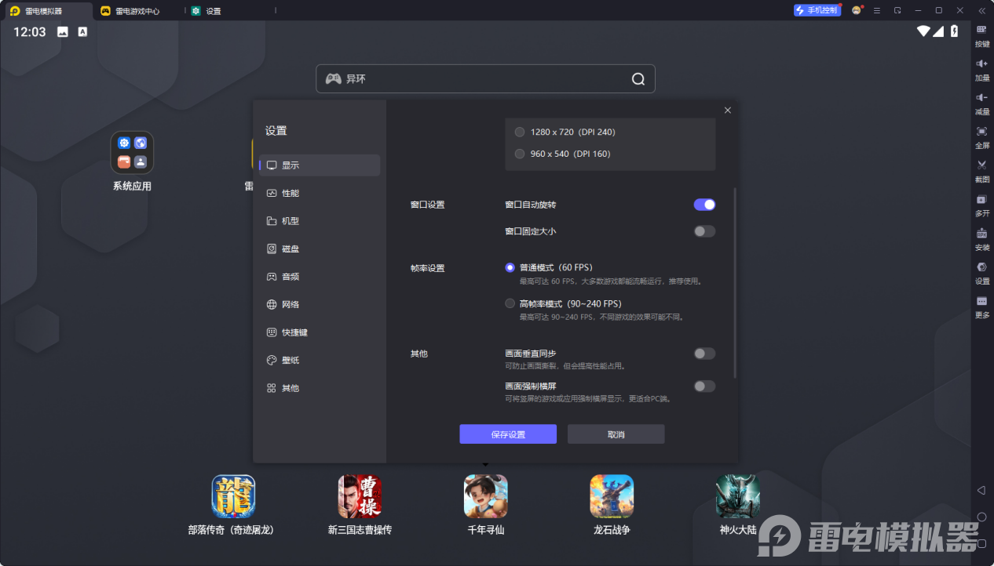Select 网络 network settings category
The height and width of the screenshot is (566, 994).
pyautogui.click(x=320, y=304)
